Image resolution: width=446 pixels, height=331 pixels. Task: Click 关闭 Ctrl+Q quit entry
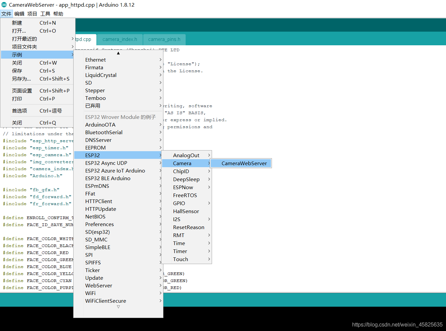[38, 123]
